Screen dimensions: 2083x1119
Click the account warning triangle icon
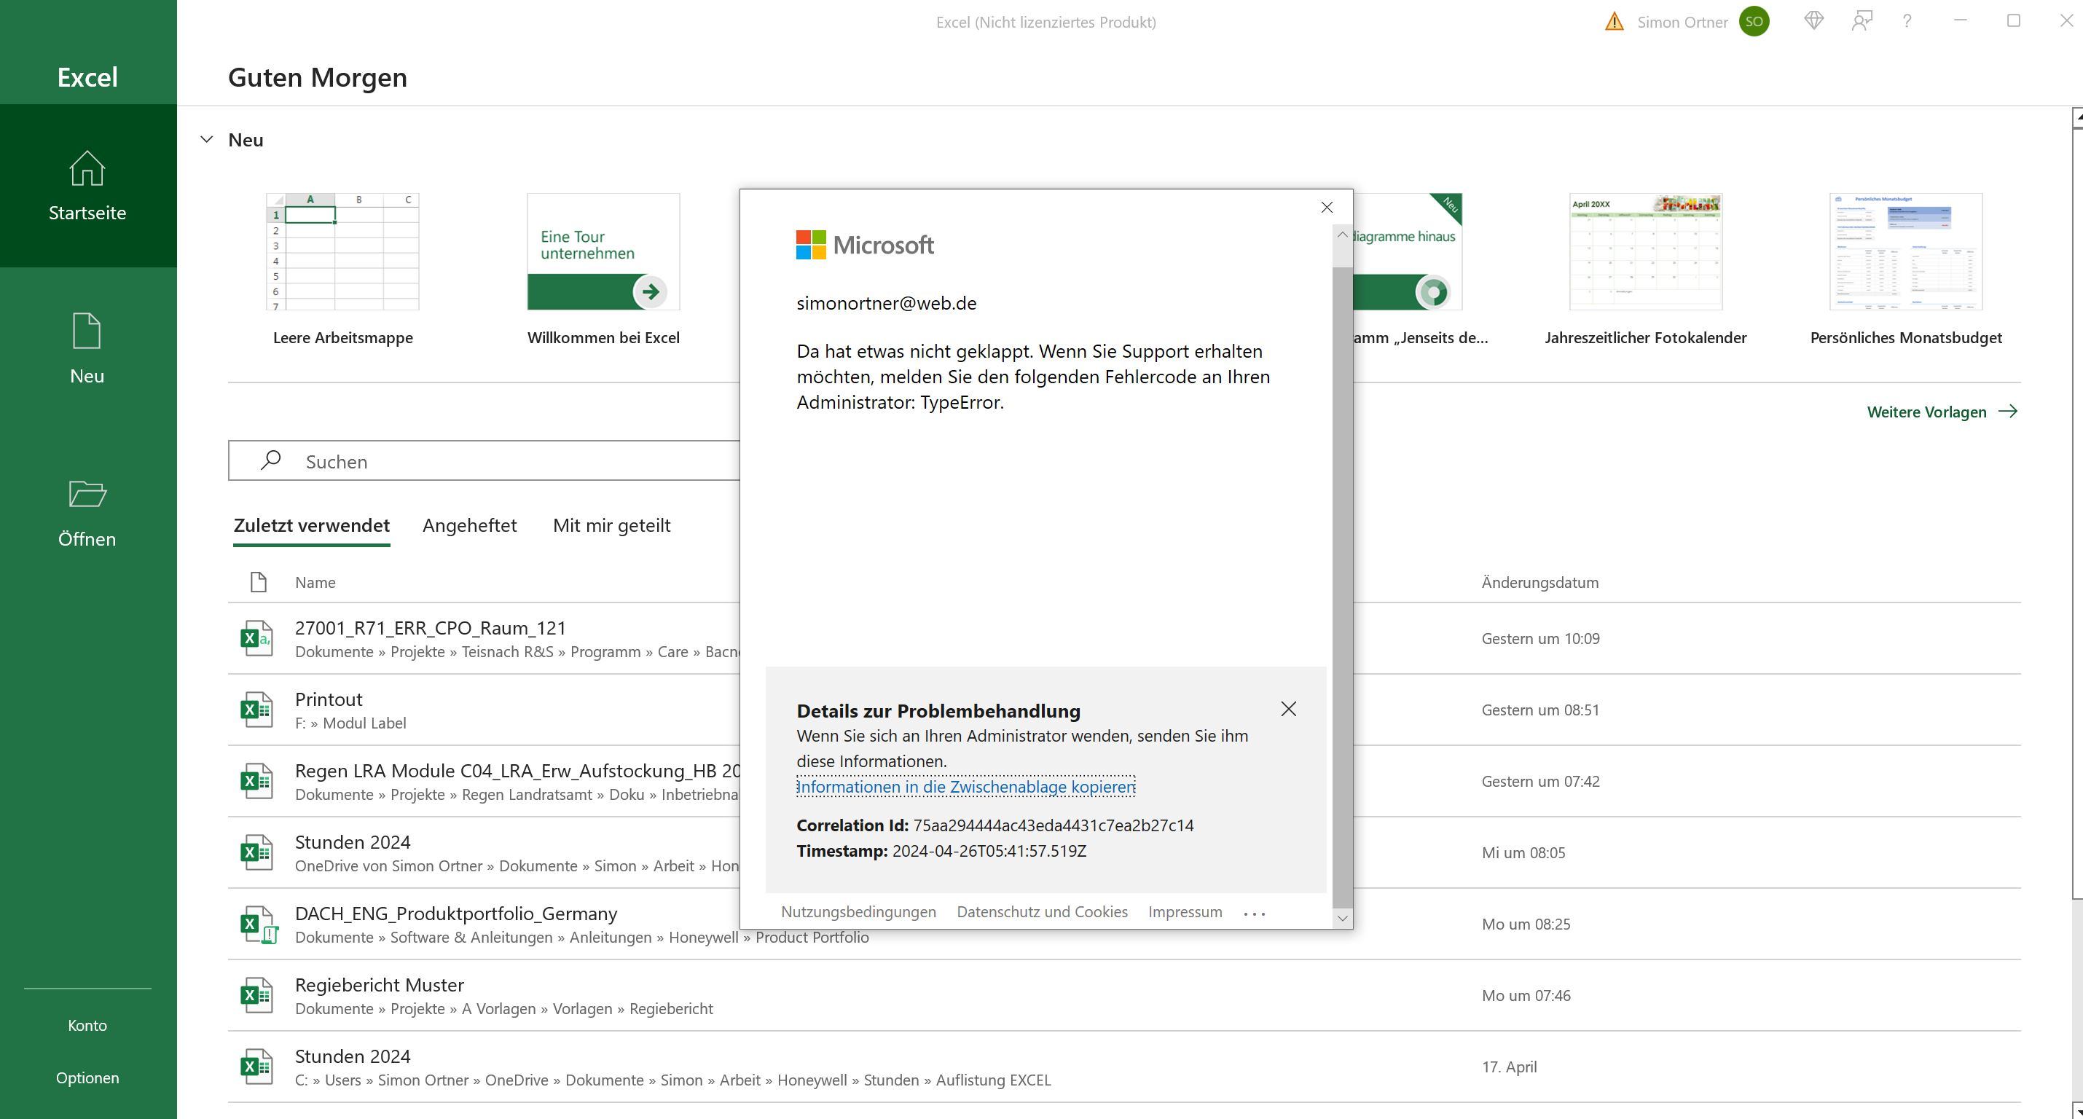pyautogui.click(x=1614, y=22)
